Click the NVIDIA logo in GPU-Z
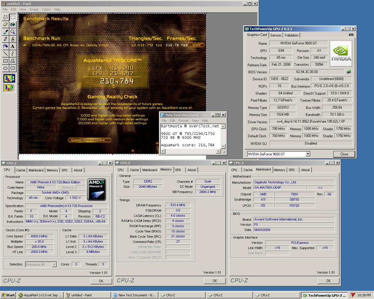 click(x=341, y=53)
